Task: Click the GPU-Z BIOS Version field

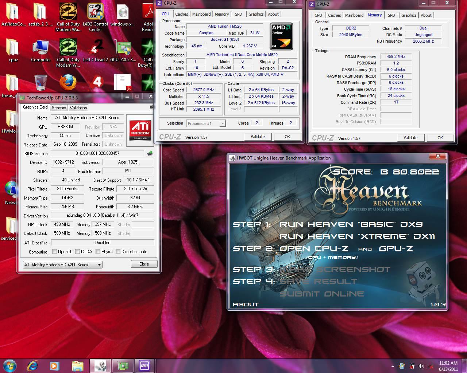Action: point(98,153)
